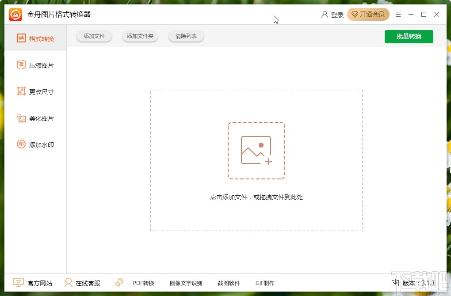The image size is (451, 296).
Task: Click 清除列表 to clear the list
Action: point(186,36)
